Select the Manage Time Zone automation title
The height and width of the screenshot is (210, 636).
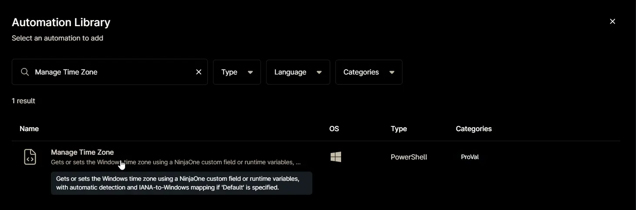82,152
